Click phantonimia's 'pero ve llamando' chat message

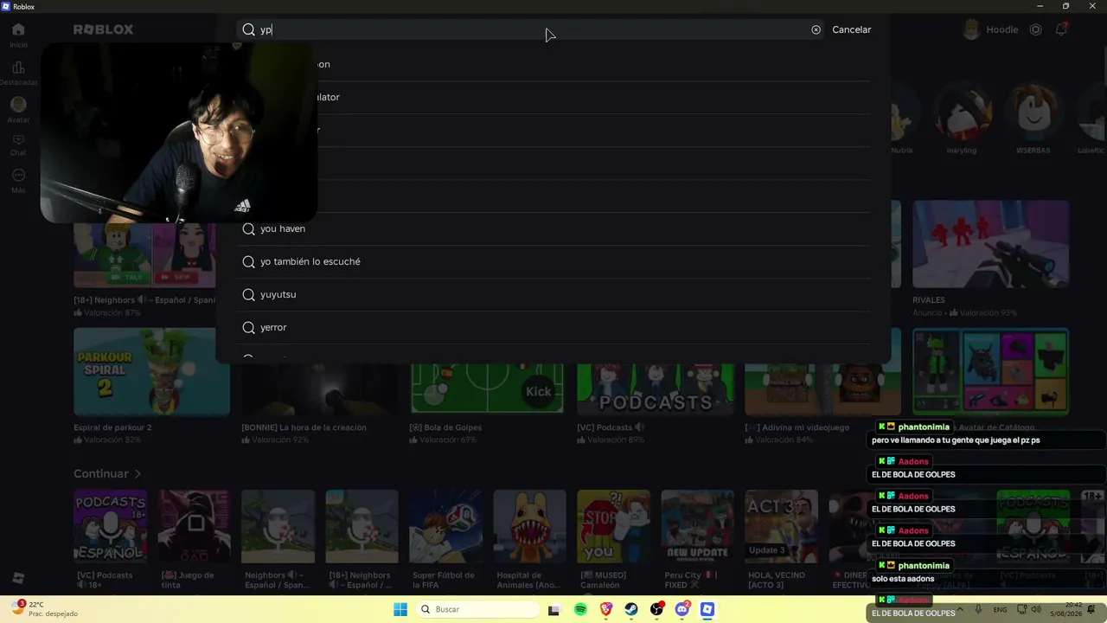coord(956,440)
